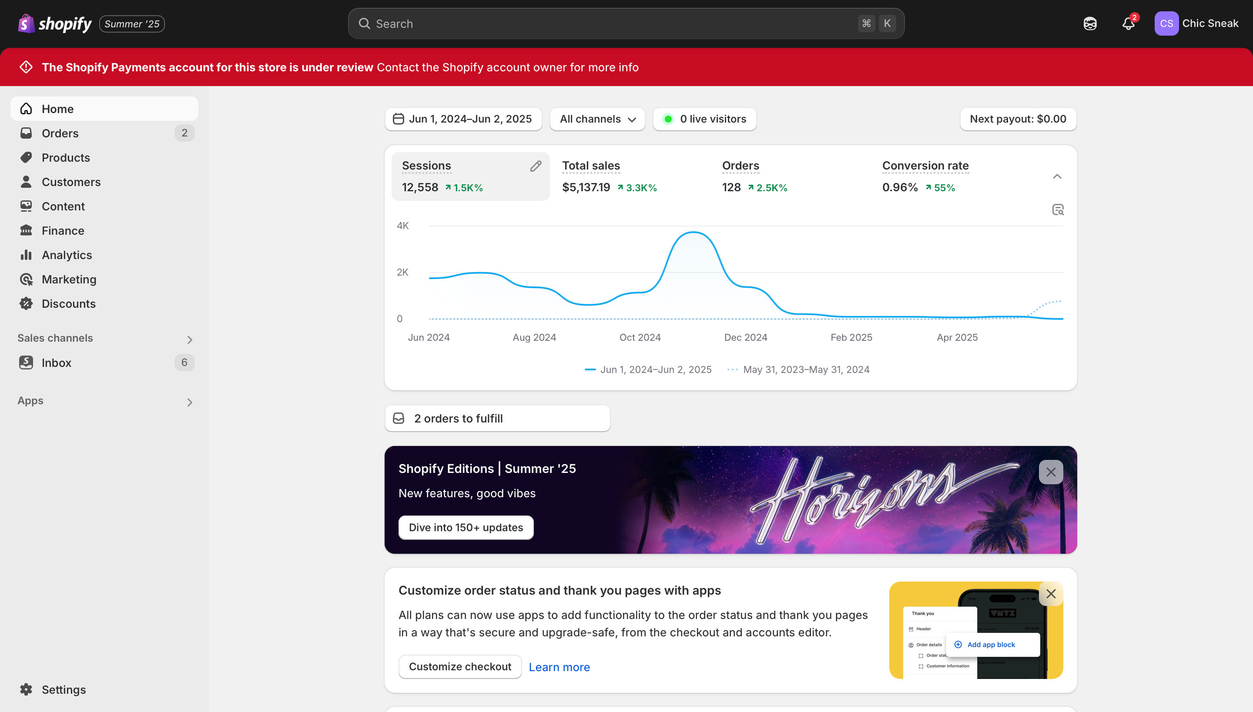This screenshot has height=712, width=1253.
Task: Click the Products tag icon
Action: 26,157
